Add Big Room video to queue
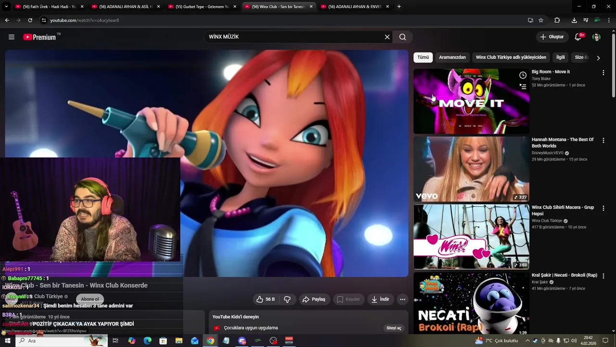Screen dimensions: 616x347 click(x=523, y=87)
